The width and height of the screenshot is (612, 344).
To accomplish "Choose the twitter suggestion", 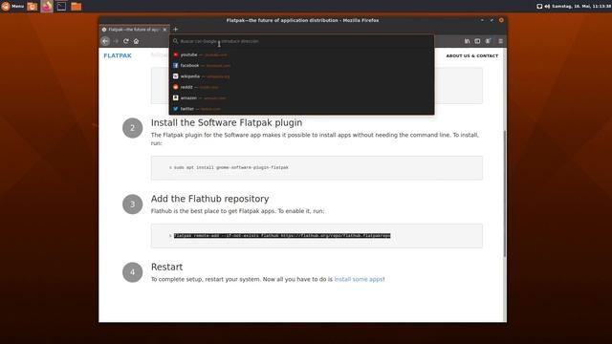I will pos(301,109).
